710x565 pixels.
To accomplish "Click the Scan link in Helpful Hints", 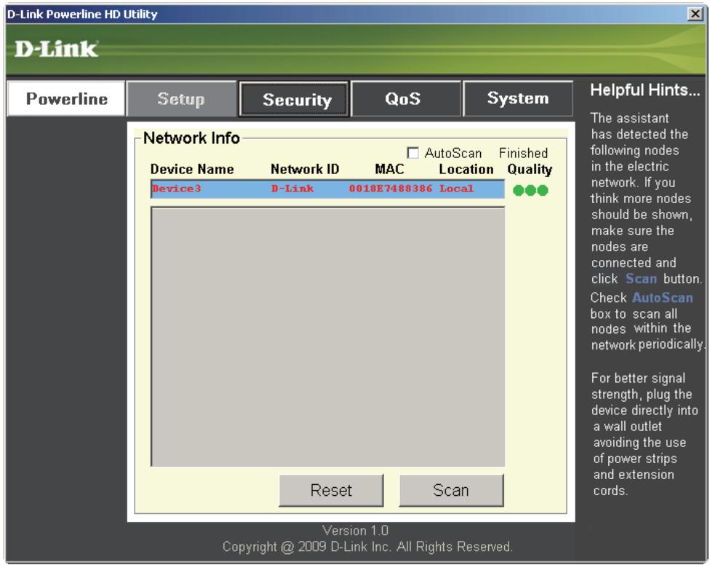I will [x=641, y=278].
